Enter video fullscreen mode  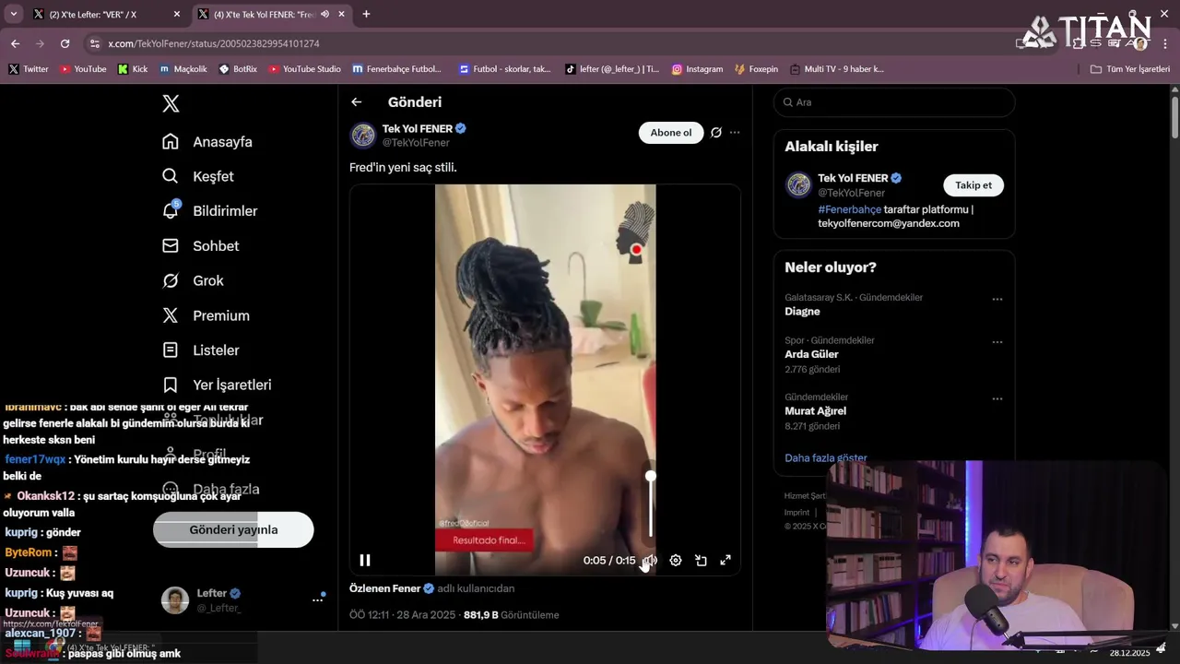tap(726, 560)
